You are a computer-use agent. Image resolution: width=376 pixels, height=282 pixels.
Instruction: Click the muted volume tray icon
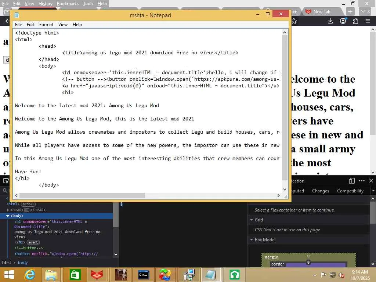point(341,275)
